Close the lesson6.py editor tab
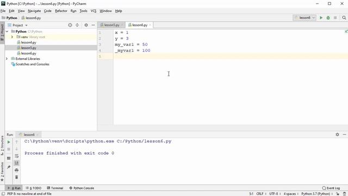Screen dimensions: 348x196 (x=150, y=25)
